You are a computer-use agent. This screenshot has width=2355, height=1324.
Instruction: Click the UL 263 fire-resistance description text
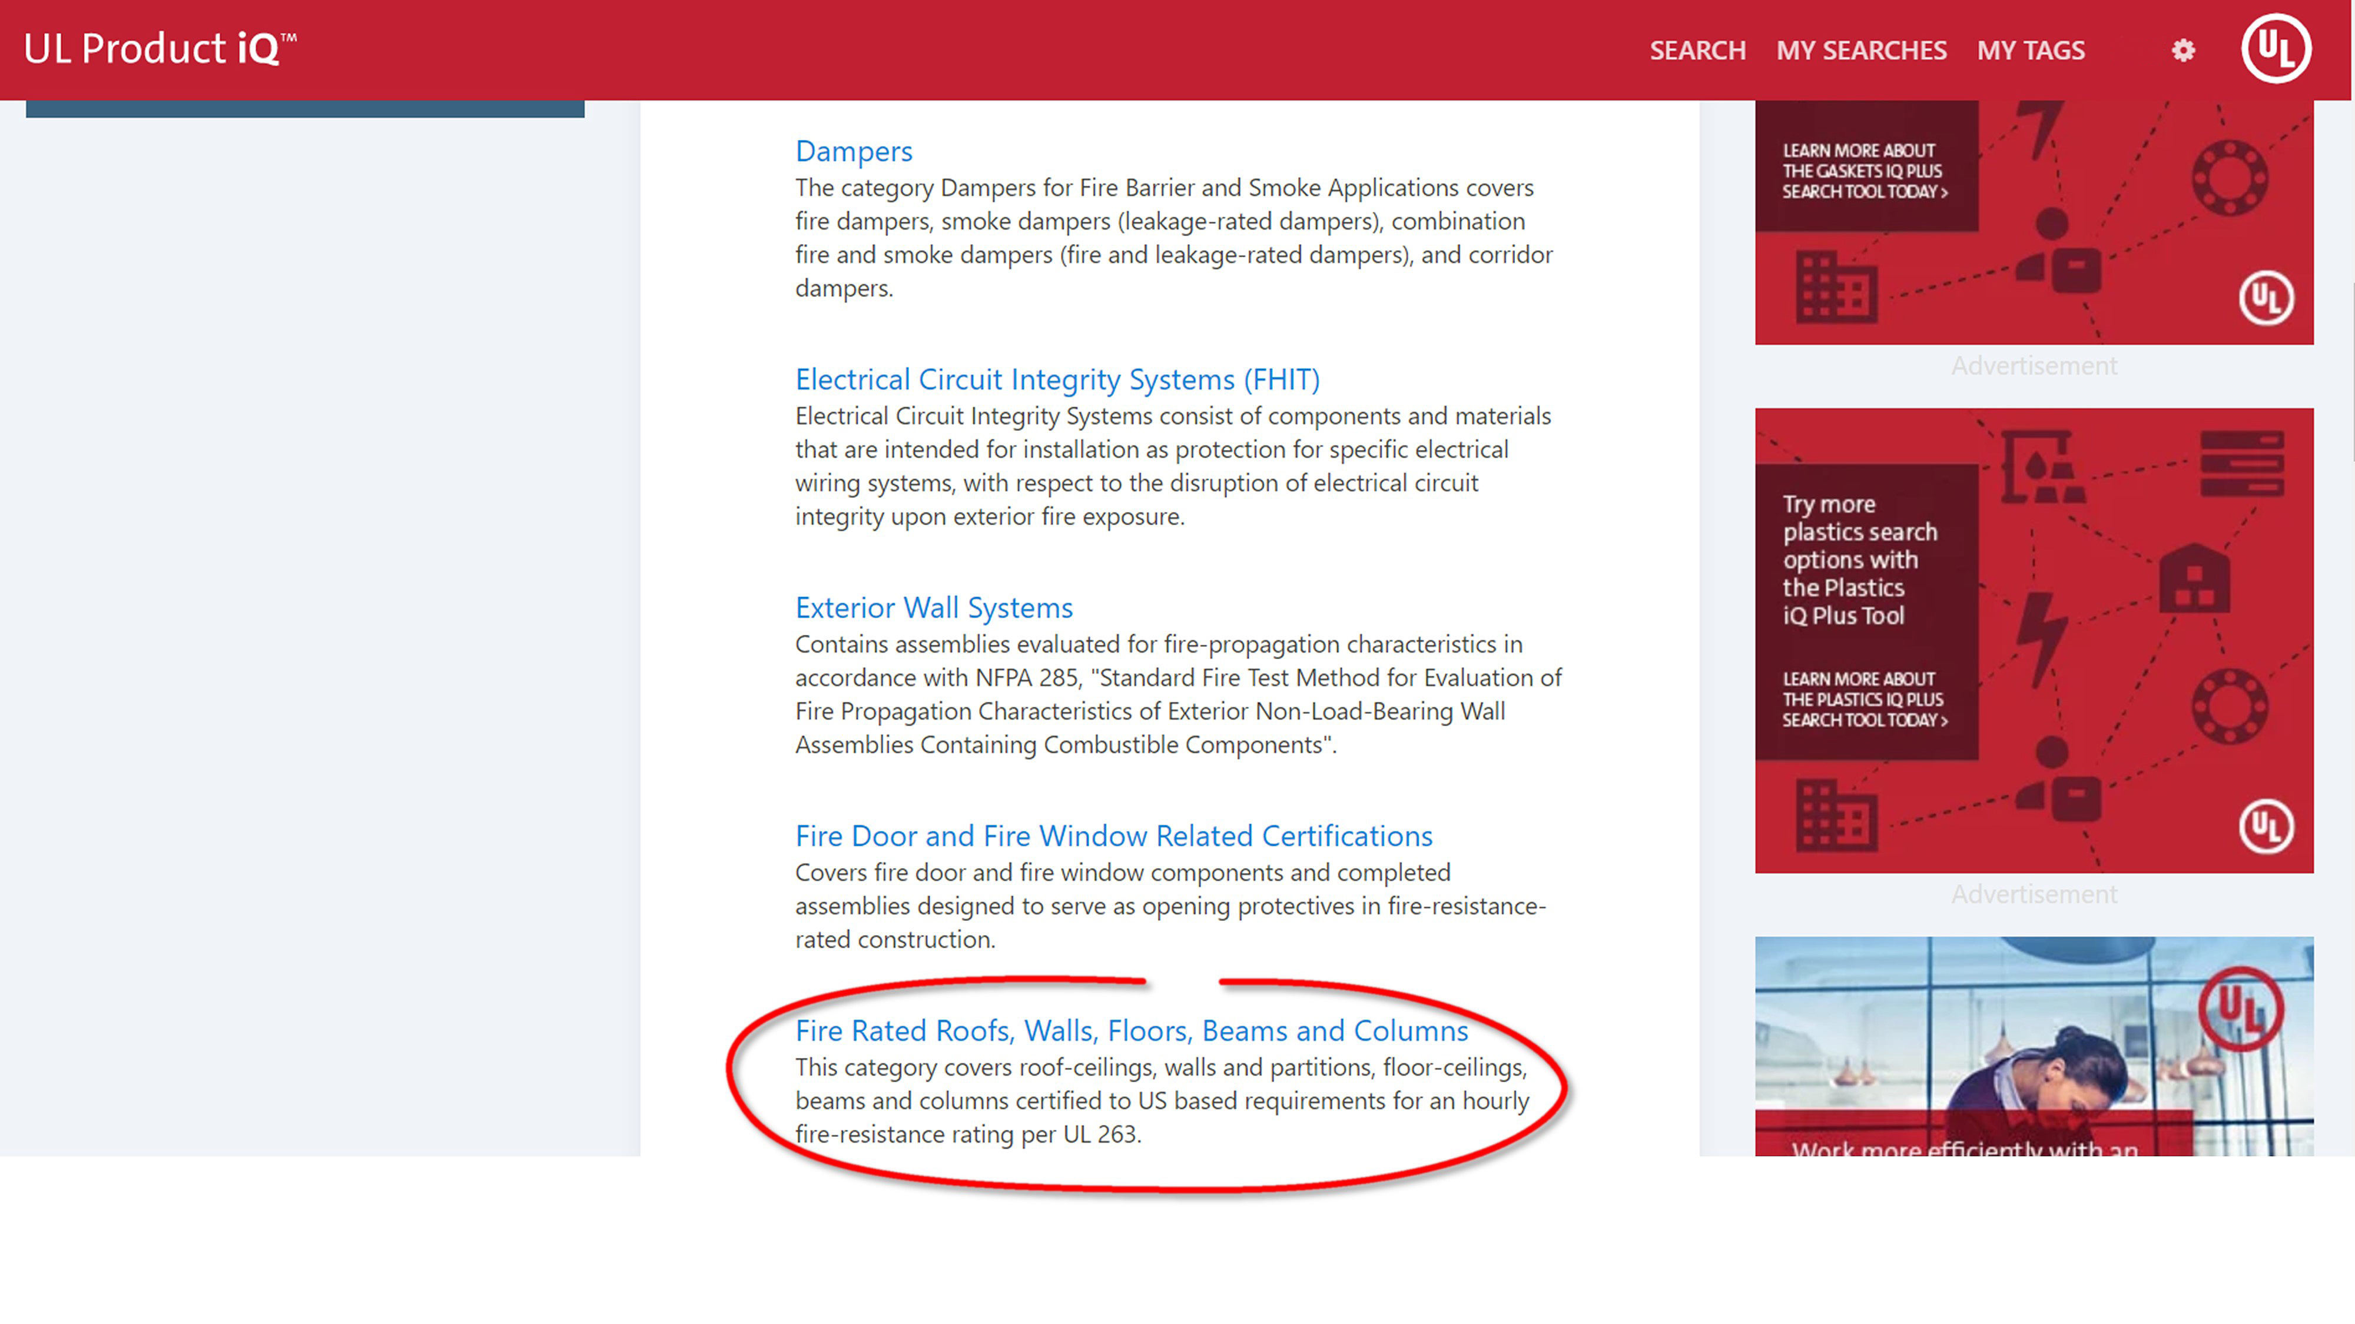(1161, 1101)
